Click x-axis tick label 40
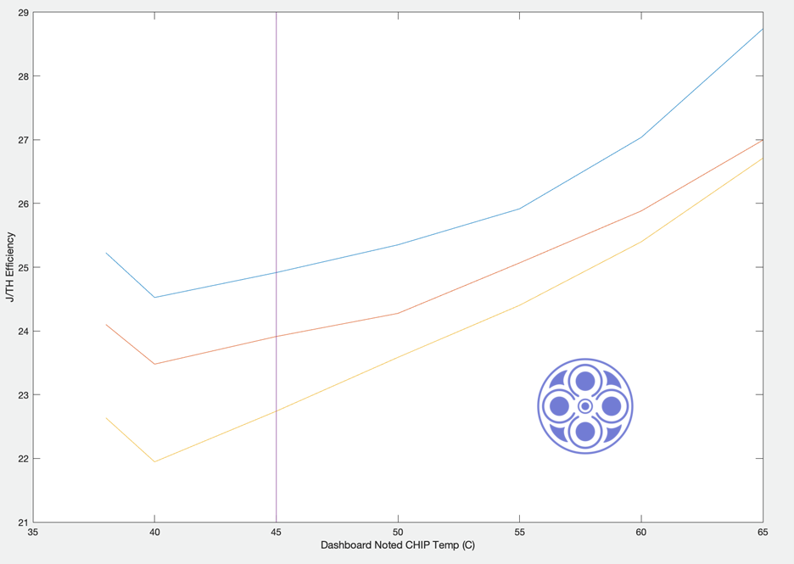The width and height of the screenshot is (794, 564). (x=154, y=532)
